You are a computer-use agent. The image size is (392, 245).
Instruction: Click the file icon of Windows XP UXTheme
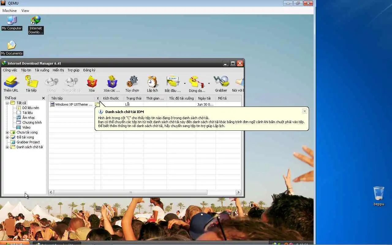(x=52, y=104)
